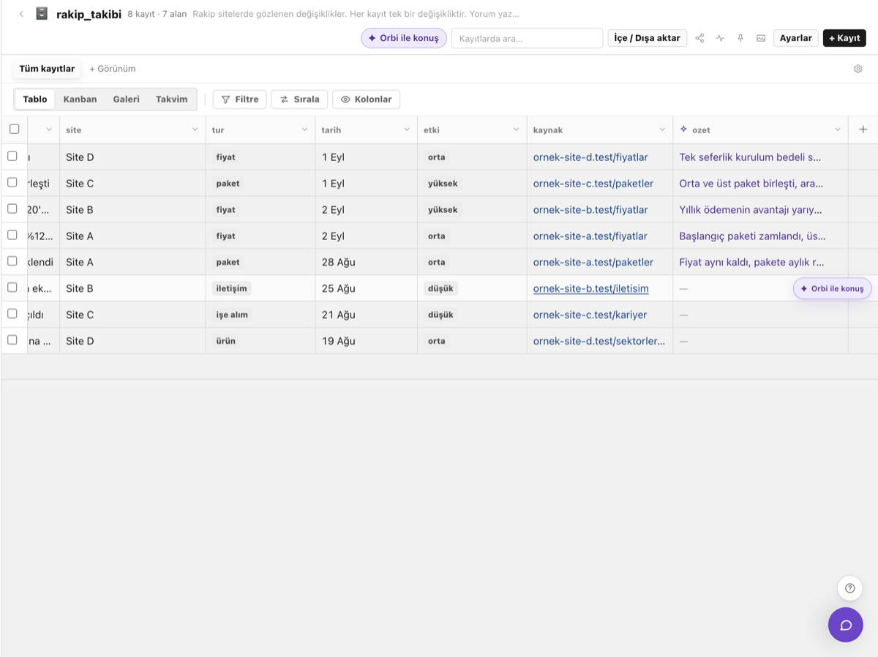This screenshot has width=878, height=657.
Task: Click the top toolbar Orbi ile konuş button
Action: click(x=404, y=38)
